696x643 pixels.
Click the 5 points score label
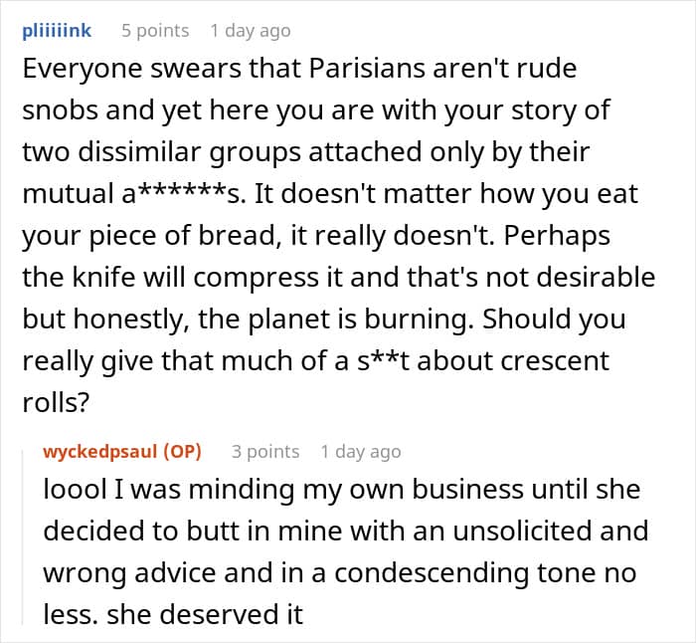(155, 31)
